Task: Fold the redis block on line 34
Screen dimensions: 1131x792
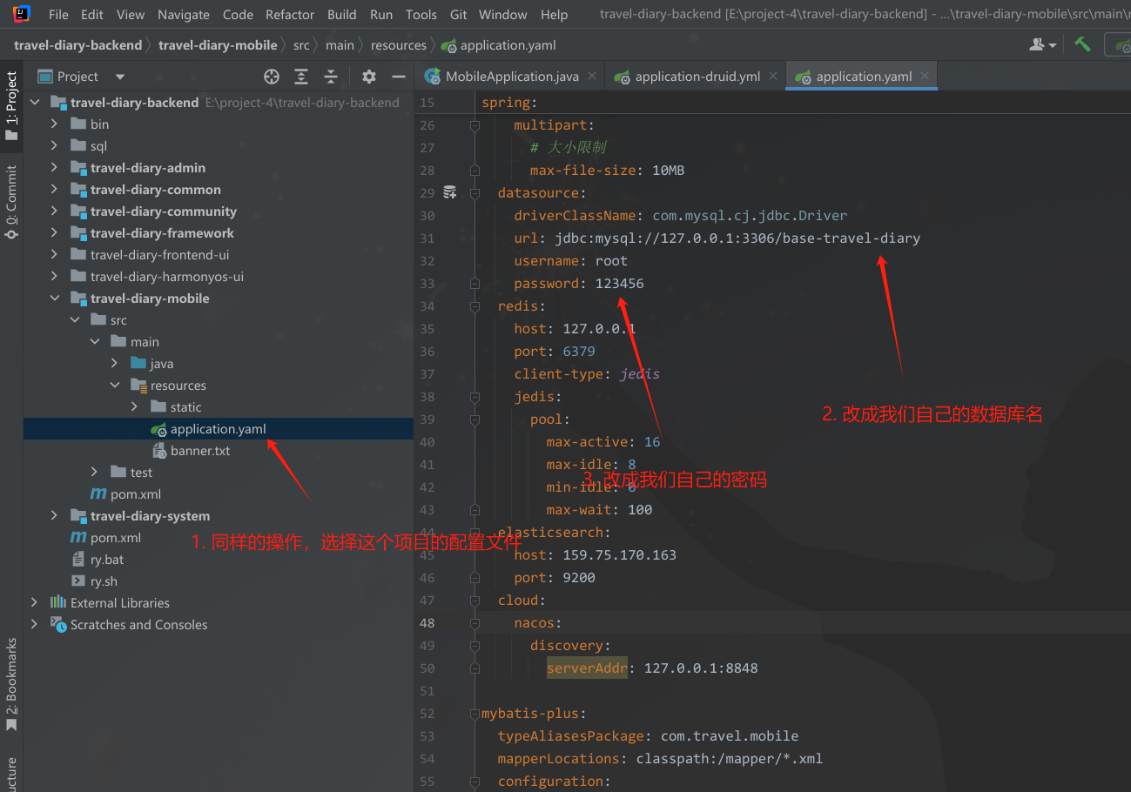Action: point(475,306)
